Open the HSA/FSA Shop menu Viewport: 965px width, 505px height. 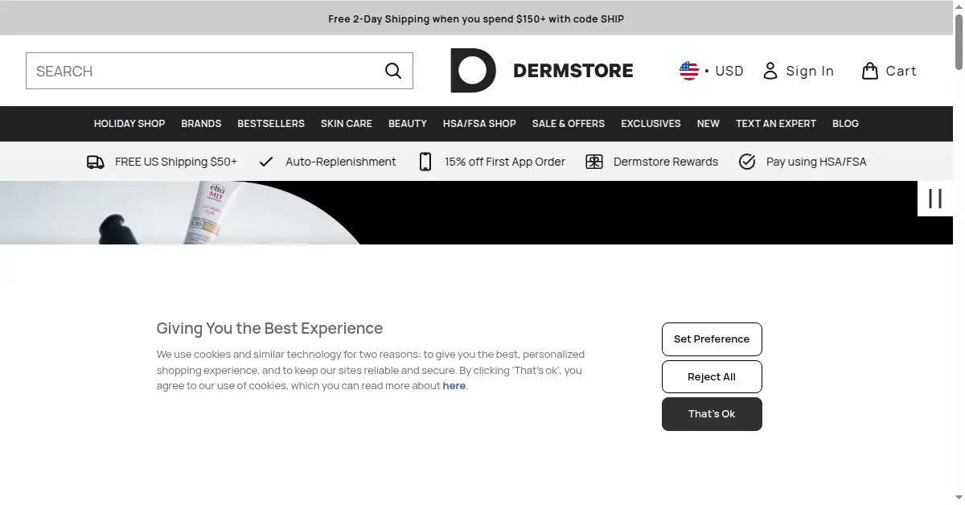pyautogui.click(x=479, y=124)
